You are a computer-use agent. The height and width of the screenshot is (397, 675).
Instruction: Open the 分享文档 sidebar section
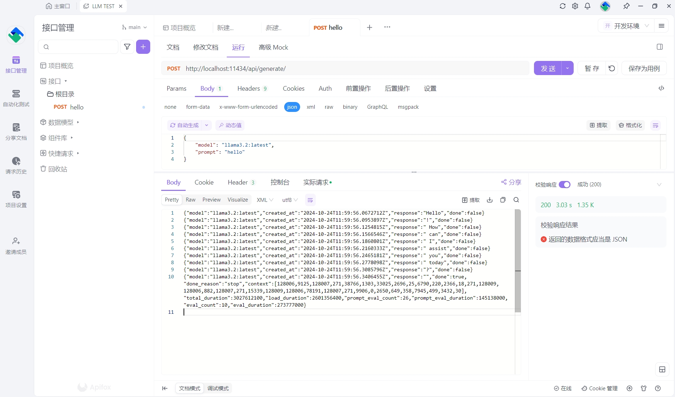16,132
